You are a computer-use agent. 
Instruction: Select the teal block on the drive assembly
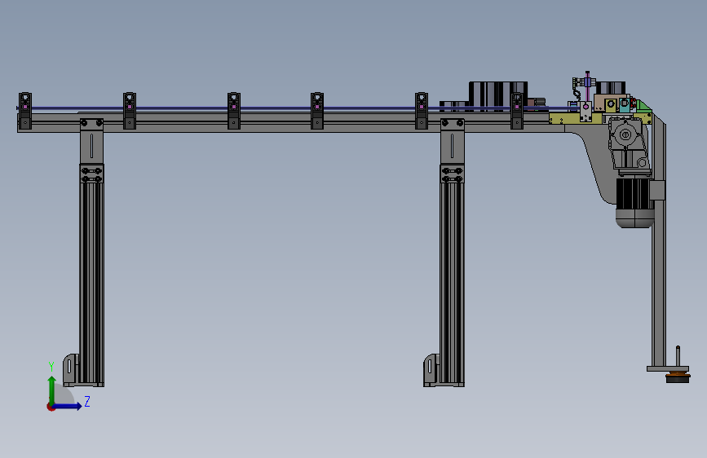click(x=624, y=105)
